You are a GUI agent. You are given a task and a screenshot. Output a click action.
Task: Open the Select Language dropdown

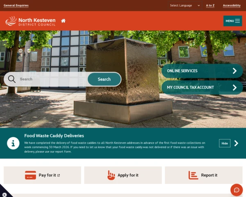click(x=185, y=5)
